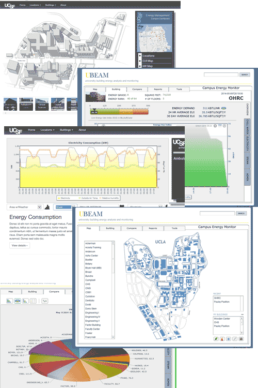Click the search input in the OHRC window
This screenshot has height=388, width=258.
coord(221,74)
